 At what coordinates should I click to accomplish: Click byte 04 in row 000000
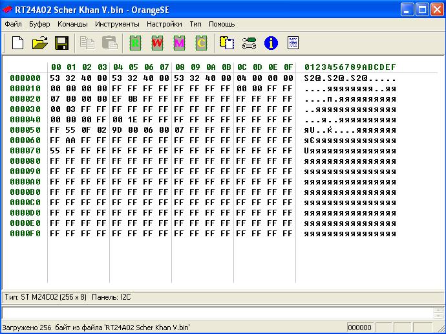242,78
